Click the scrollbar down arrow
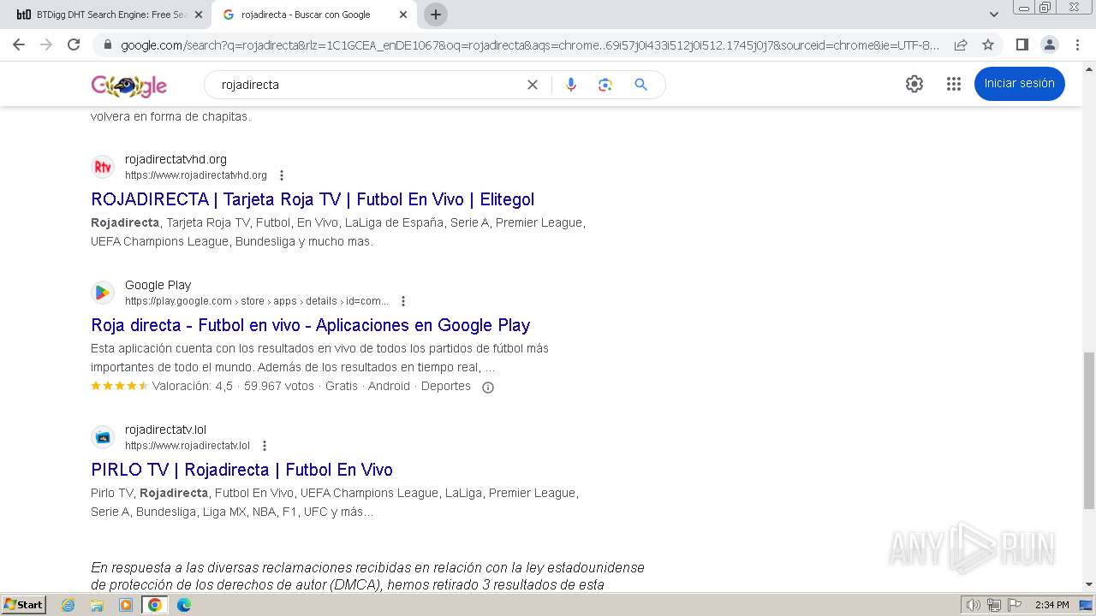The height and width of the screenshot is (616, 1096). (x=1089, y=585)
